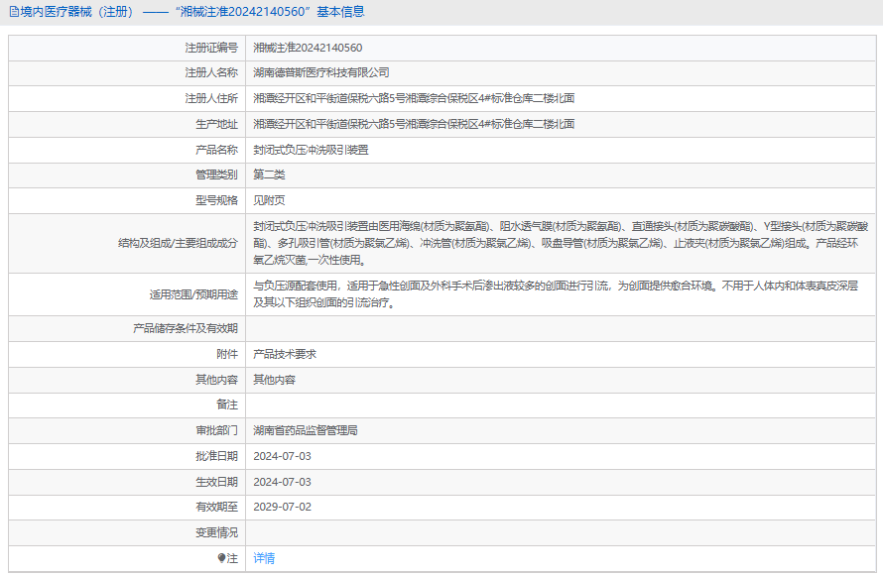Select approving department 湖南省药品监督管理局
883x577 pixels.
pyautogui.click(x=306, y=430)
